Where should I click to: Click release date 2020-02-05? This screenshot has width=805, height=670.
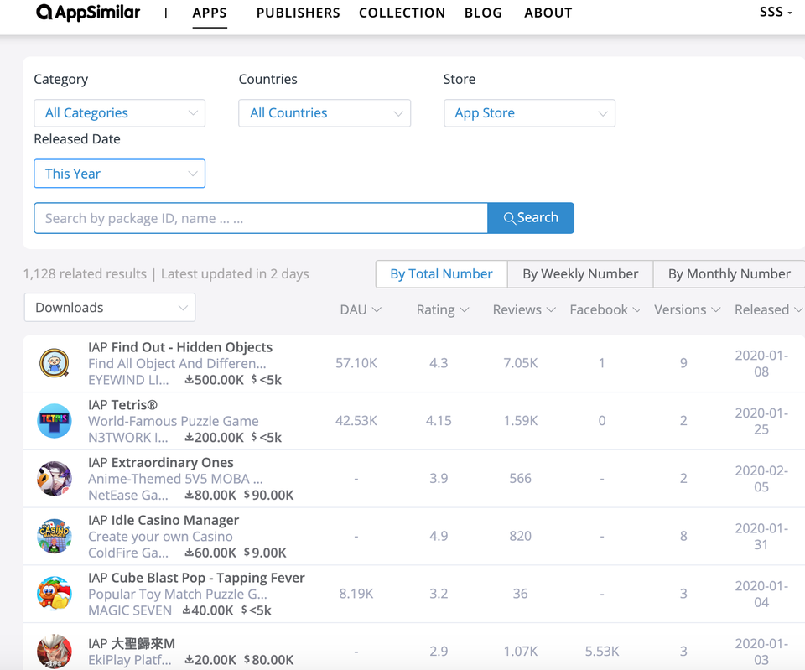761,479
